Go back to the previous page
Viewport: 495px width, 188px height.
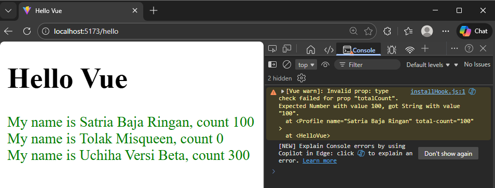tap(8, 31)
